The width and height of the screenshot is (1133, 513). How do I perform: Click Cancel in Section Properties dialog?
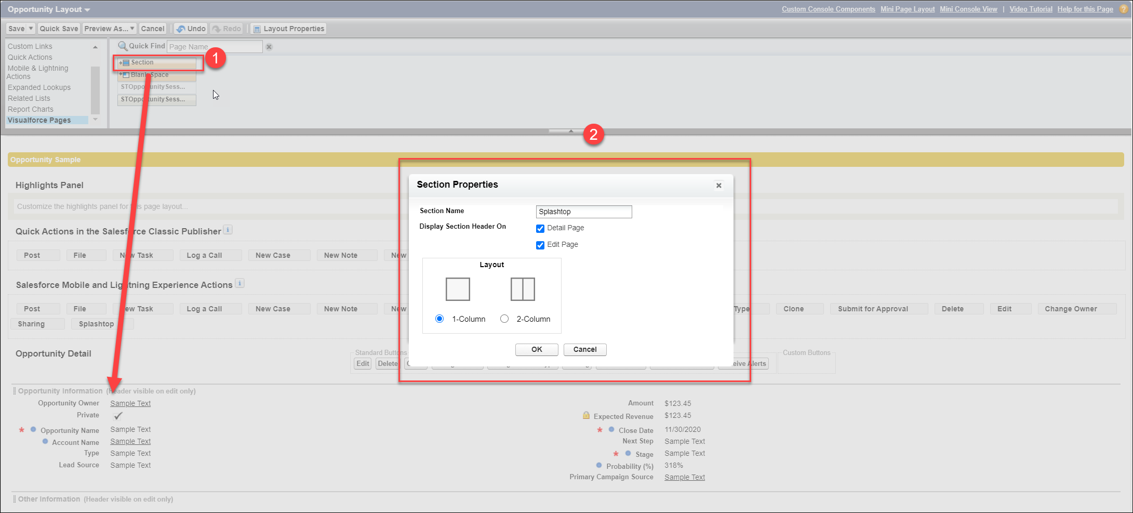[585, 349]
